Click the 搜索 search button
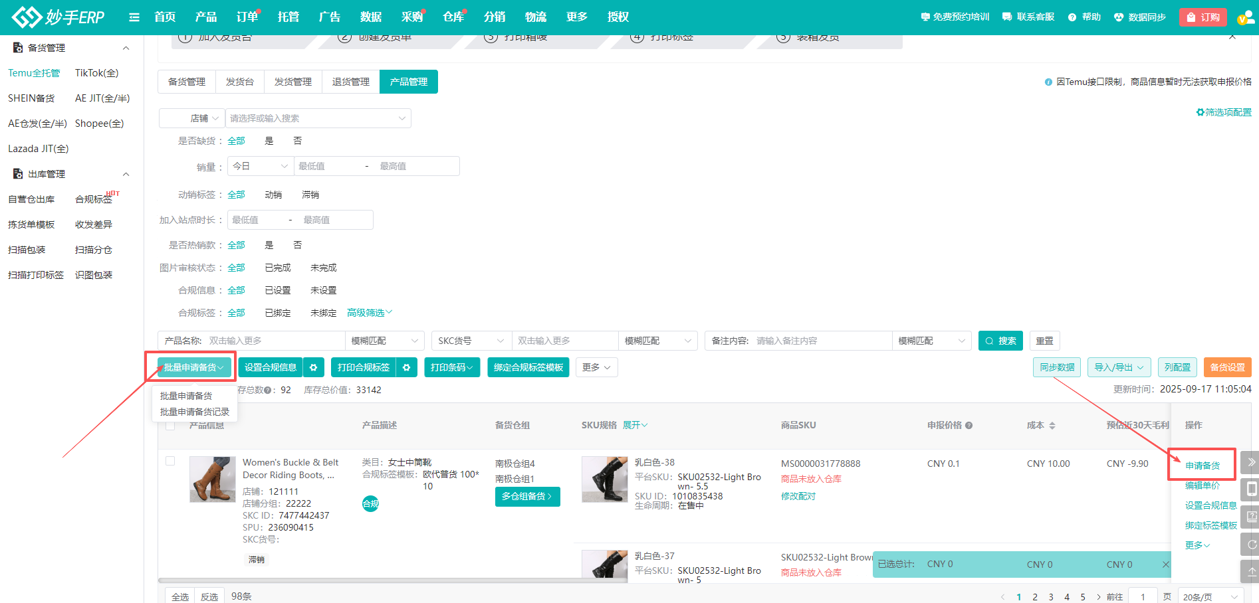This screenshot has width=1259, height=603. (1000, 341)
